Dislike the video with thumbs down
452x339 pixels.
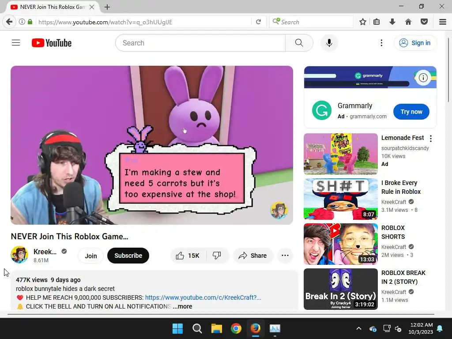[217, 256]
